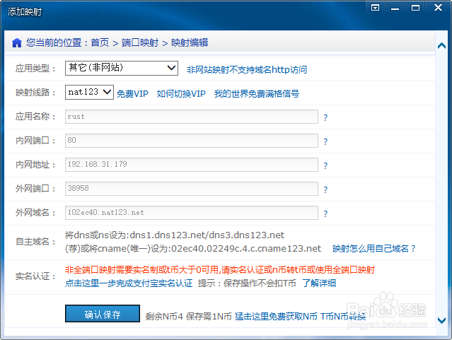Click the dns1.dns123.net/dns3.dns123.net text line
Viewport: 452px width, 340px height.
(175, 235)
